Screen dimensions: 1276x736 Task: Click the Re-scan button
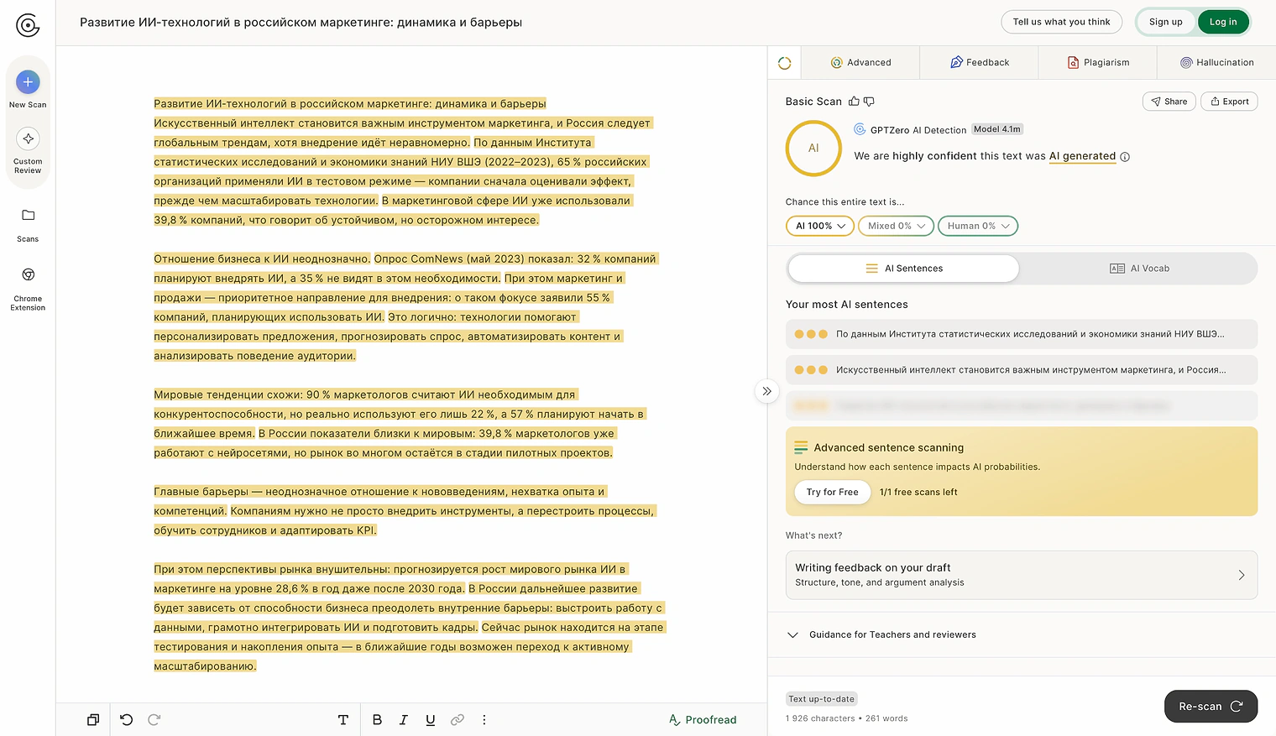tap(1211, 707)
